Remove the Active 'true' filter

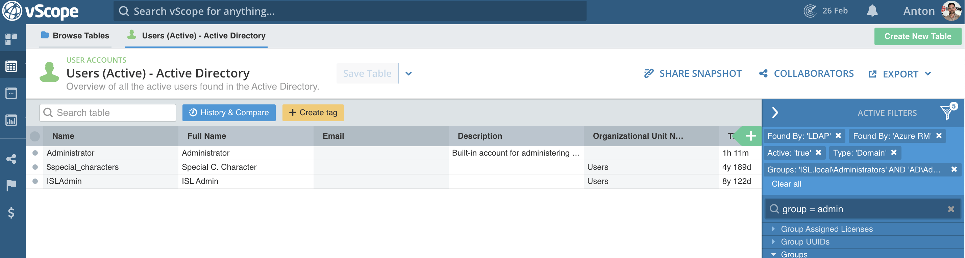pos(818,152)
